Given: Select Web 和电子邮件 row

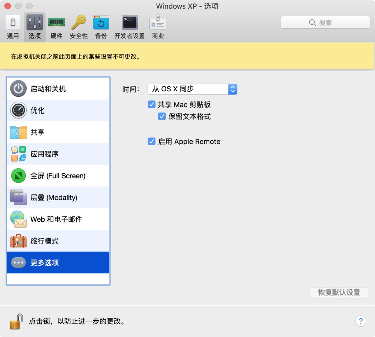Looking at the screenshot, I should click(58, 219).
